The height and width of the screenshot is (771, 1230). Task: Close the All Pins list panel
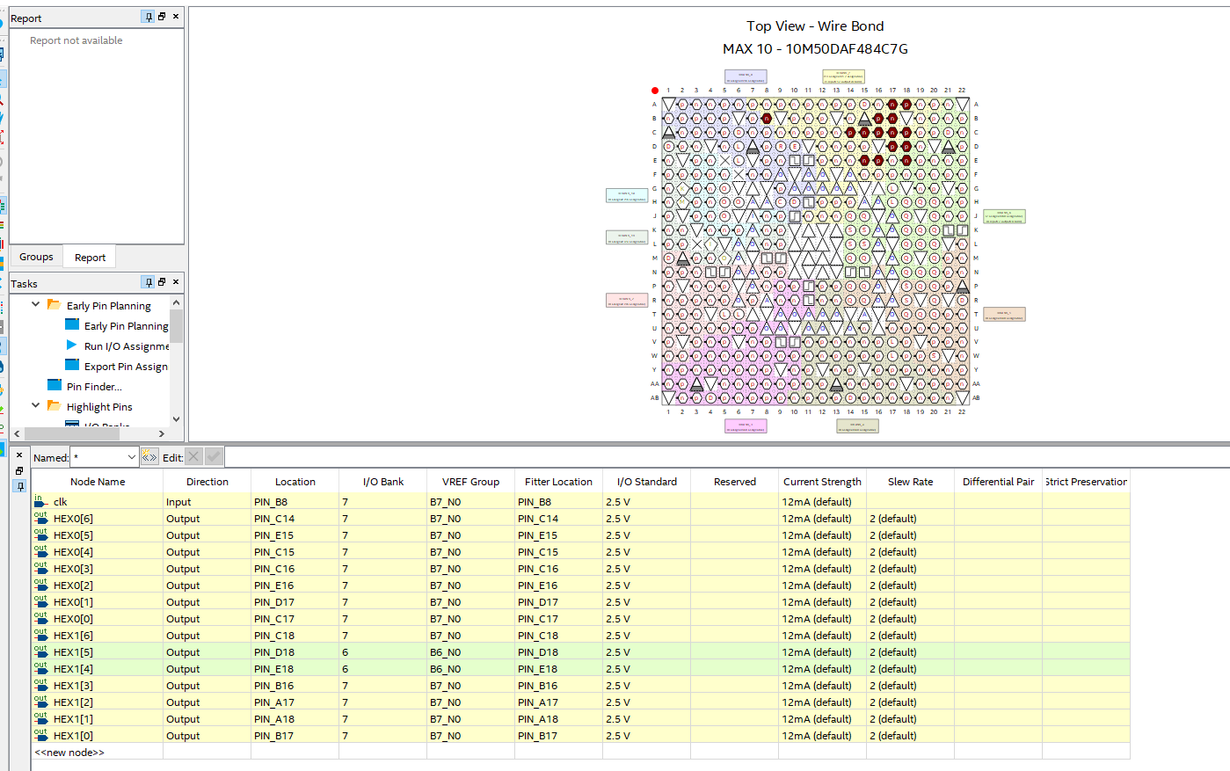[19, 455]
